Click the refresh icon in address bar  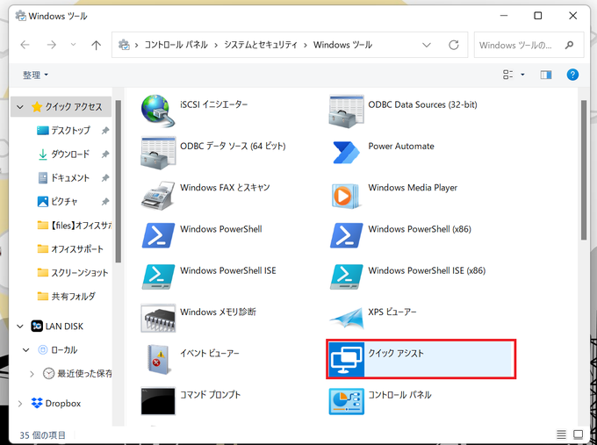coord(454,45)
